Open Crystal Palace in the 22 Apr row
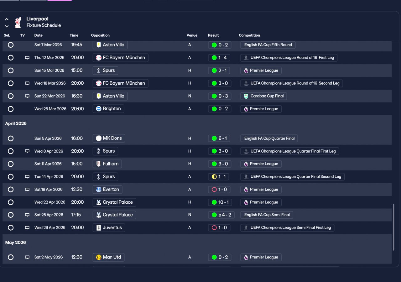 [x=114, y=202]
